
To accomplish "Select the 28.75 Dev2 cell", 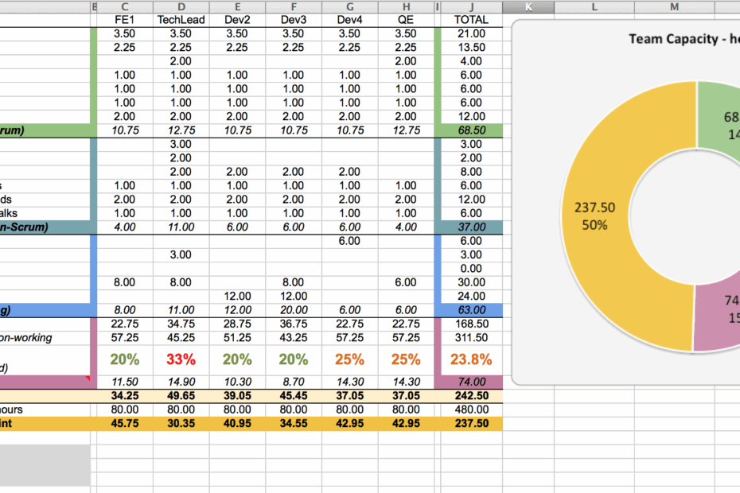I will (237, 324).
